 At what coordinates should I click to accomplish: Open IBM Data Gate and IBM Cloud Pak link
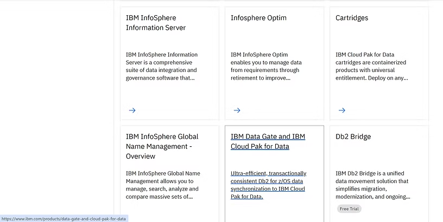[268, 141]
